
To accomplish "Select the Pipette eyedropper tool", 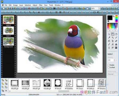I will point(109,37).
